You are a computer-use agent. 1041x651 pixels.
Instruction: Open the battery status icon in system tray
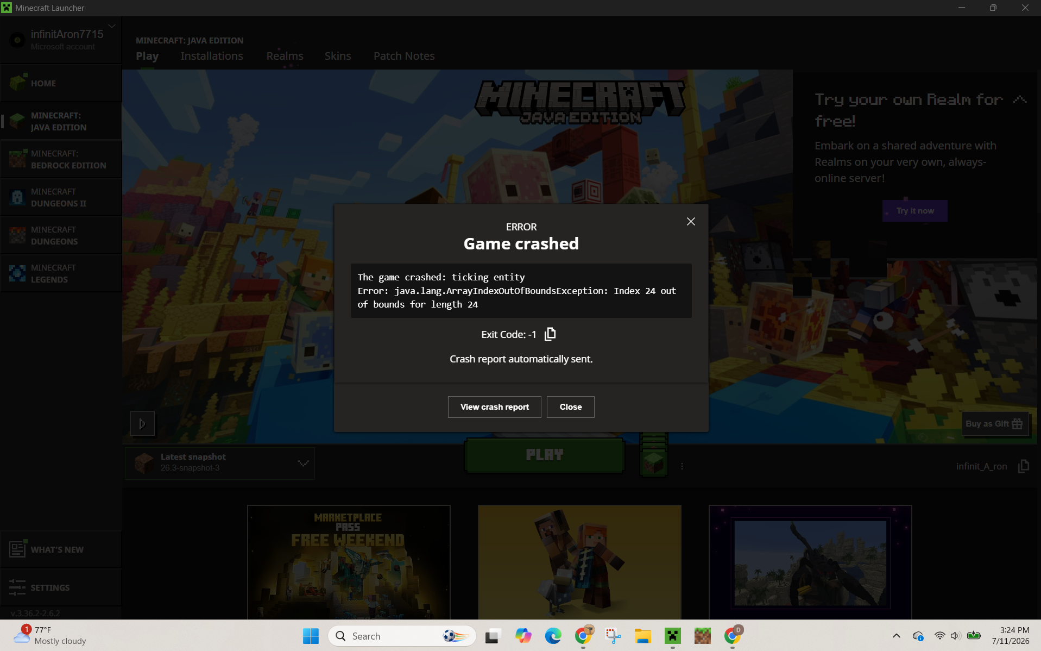tap(974, 636)
